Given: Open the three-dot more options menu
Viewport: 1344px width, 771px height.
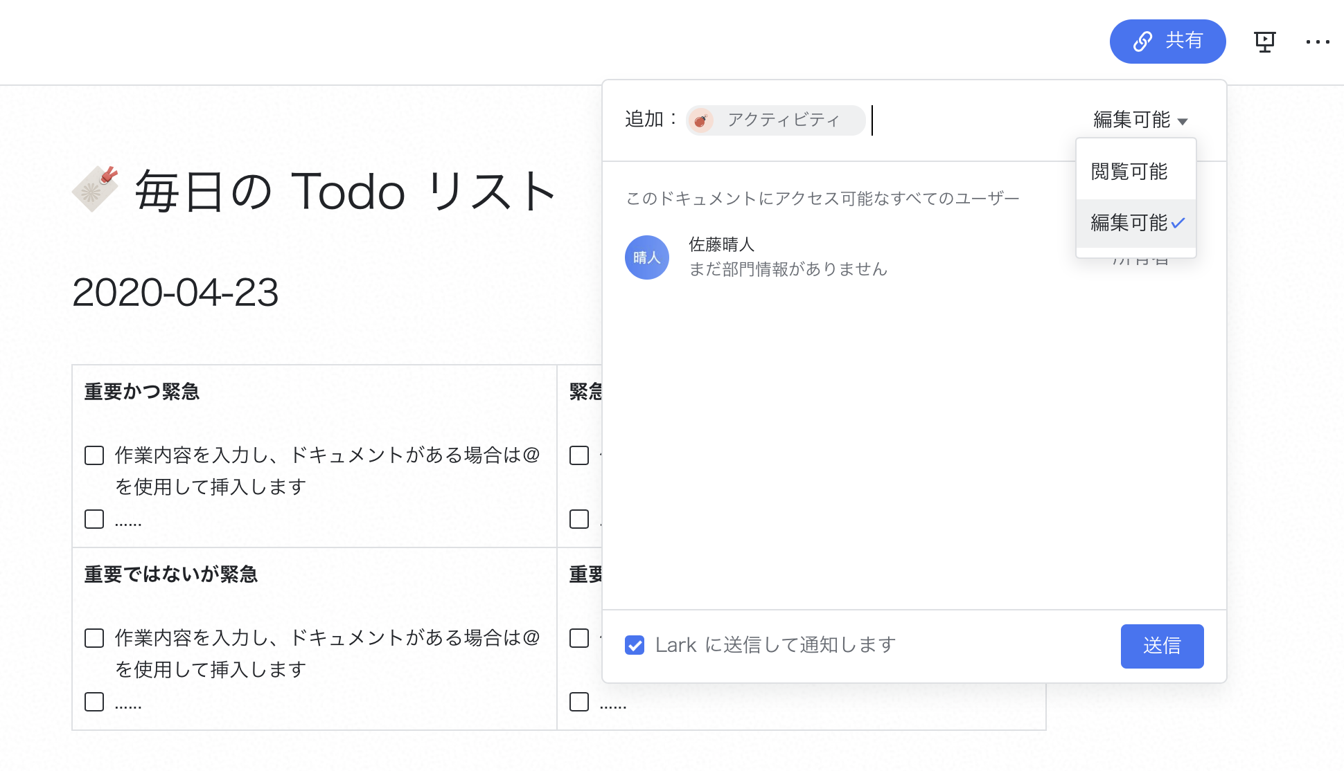Looking at the screenshot, I should [1317, 42].
